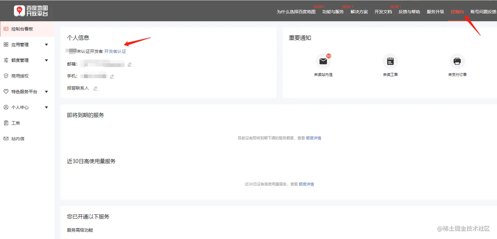Screen dimensions: 497x239
Task: Edit 报警联系人 with the pencil icon
Action: (x=95, y=88)
